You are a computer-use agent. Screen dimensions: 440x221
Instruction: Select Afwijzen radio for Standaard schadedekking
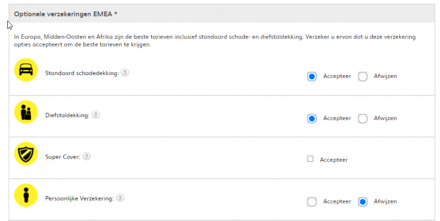[x=362, y=76]
